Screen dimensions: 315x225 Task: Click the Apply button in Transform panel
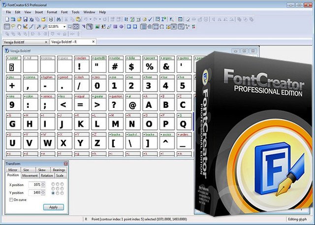coord(54,207)
